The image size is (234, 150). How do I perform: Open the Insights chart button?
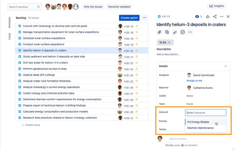pos(217,6)
